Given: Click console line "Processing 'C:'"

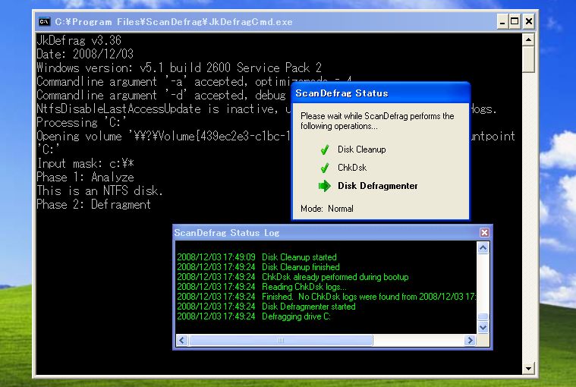Looking at the screenshot, I should 81,122.
